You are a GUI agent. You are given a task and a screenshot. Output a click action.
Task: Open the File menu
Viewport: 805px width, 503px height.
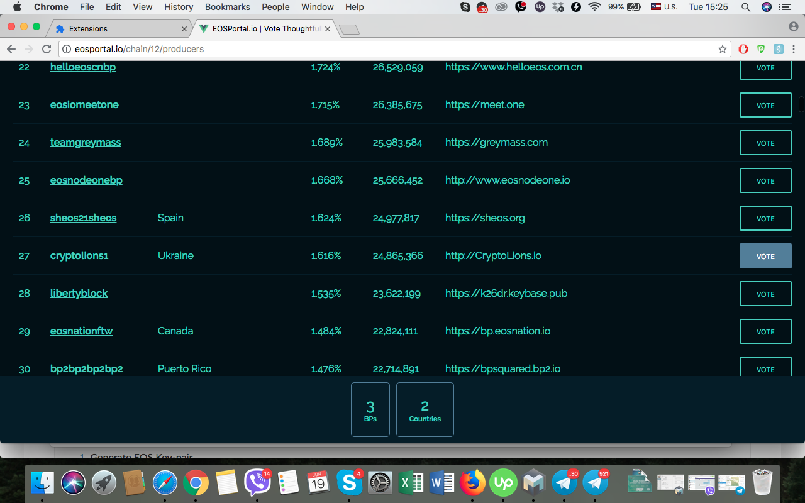(x=87, y=7)
